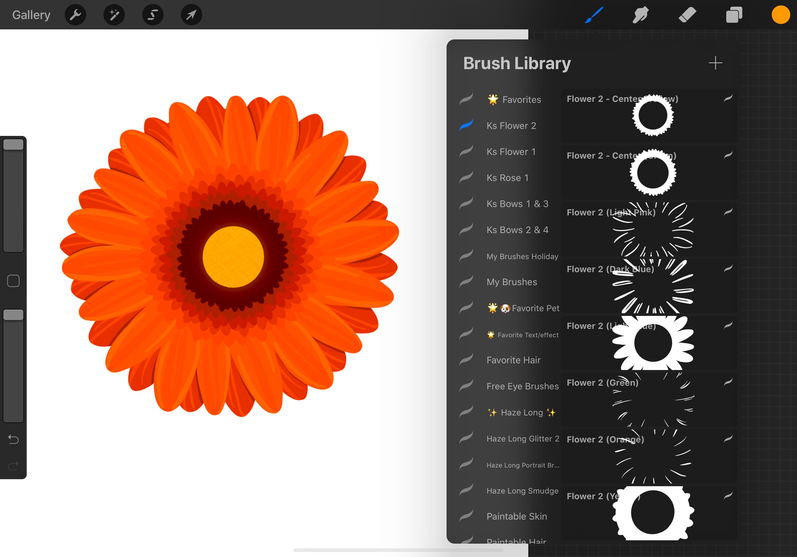Image resolution: width=797 pixels, height=557 pixels.
Task: Select the Smudge tool
Action: pos(640,15)
